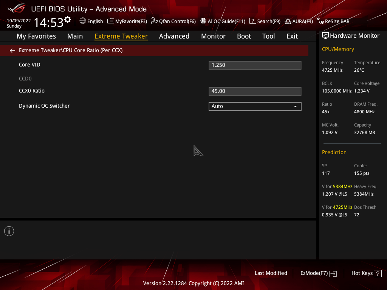
Task: Expand the Dynamic OC Switcher dropdown arrow
Action: pos(295,106)
